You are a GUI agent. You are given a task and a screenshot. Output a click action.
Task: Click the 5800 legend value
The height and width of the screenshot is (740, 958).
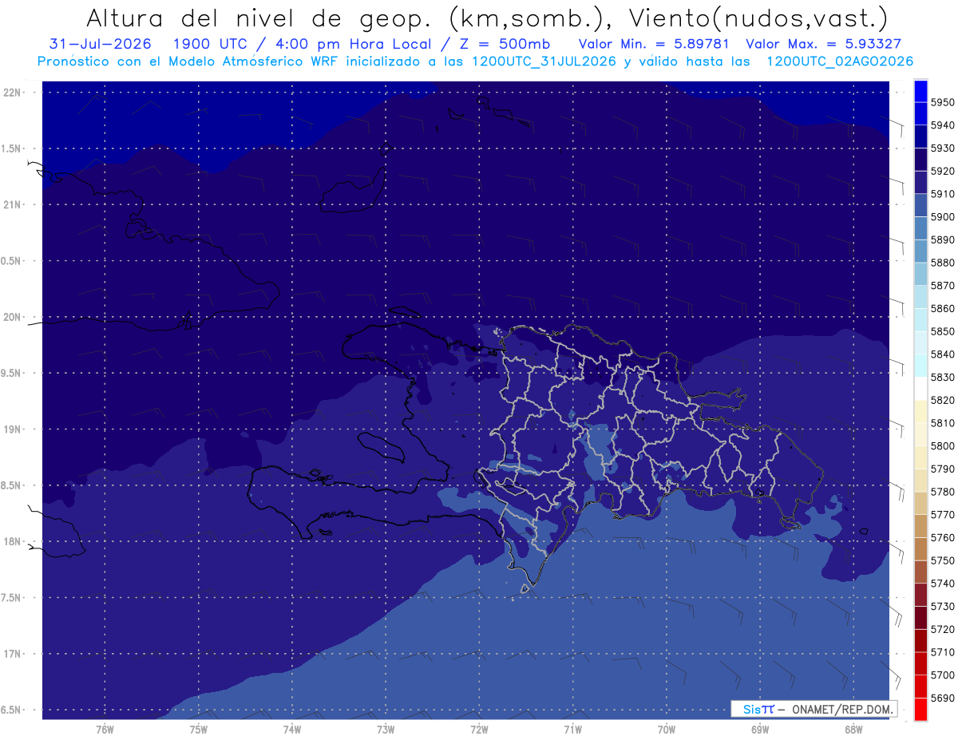click(x=943, y=446)
